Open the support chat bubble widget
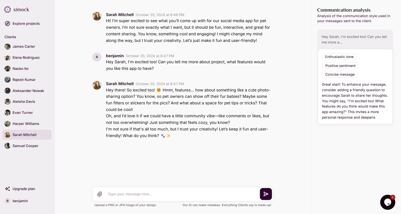 tap(388, 202)
